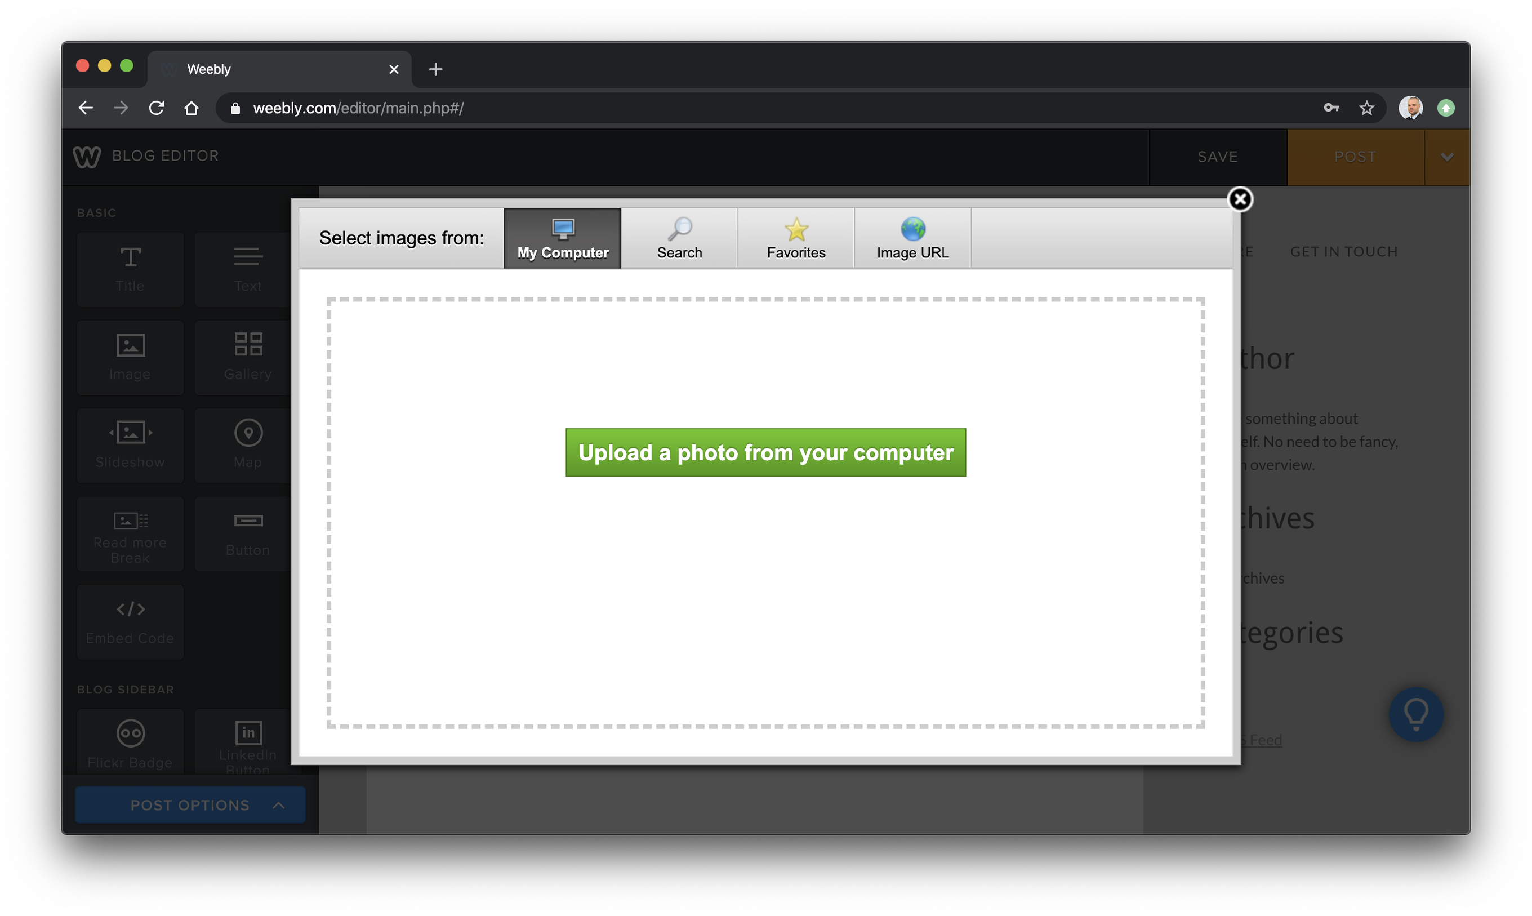The image size is (1532, 916).
Task: Pick the Embed Code element
Action: tap(130, 622)
